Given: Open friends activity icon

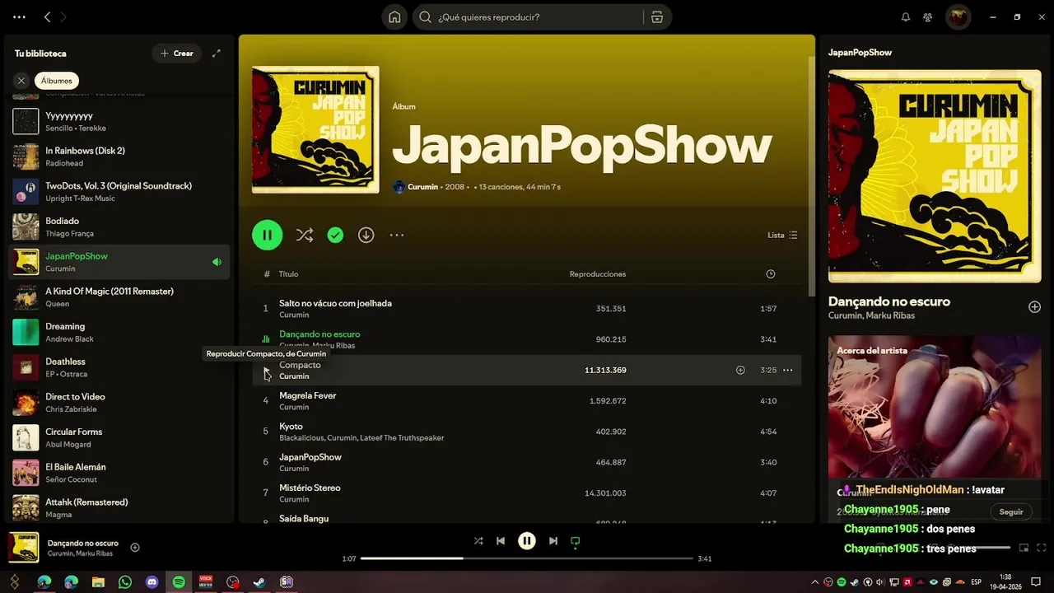Looking at the screenshot, I should click(928, 16).
